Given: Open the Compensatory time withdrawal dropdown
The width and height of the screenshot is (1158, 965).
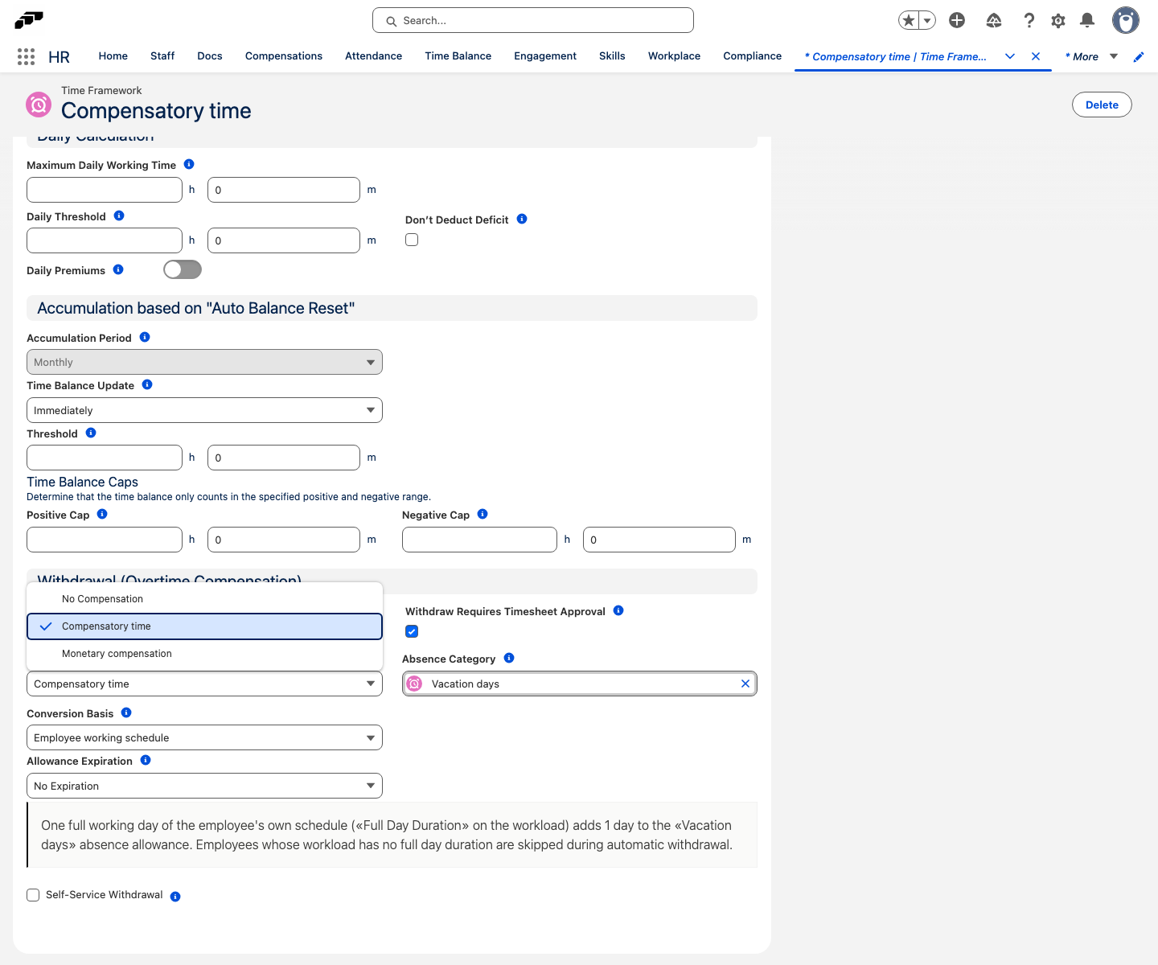Looking at the screenshot, I should (x=204, y=684).
